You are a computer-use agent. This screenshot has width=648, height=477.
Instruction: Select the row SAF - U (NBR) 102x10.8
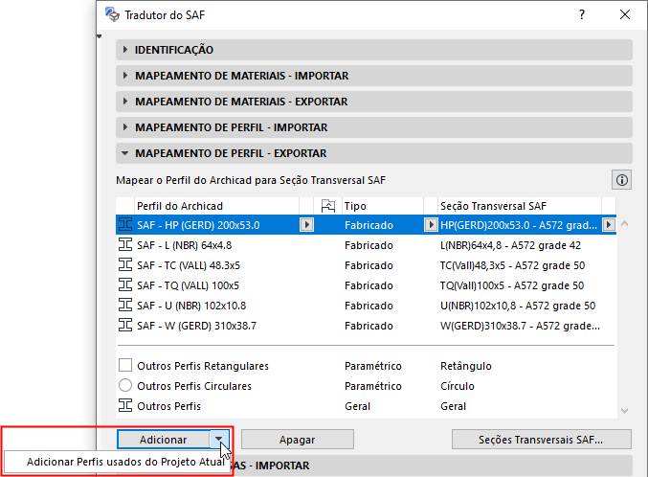367,306
